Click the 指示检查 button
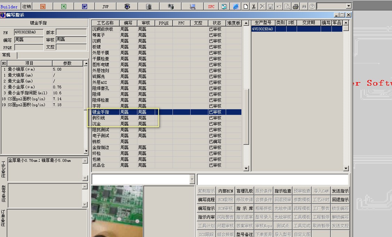 tap(283, 191)
